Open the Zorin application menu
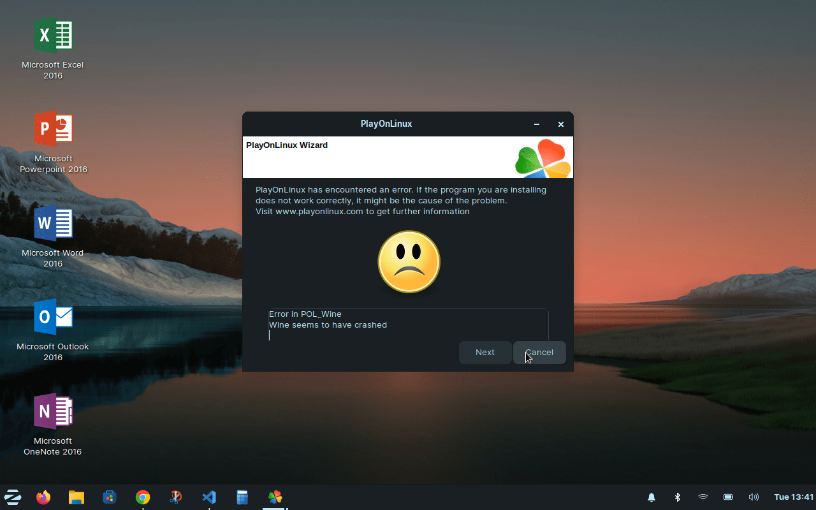 coord(13,497)
